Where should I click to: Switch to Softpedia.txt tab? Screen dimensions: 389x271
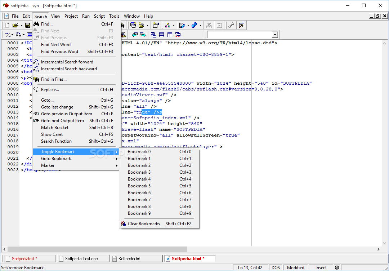tap(136, 259)
